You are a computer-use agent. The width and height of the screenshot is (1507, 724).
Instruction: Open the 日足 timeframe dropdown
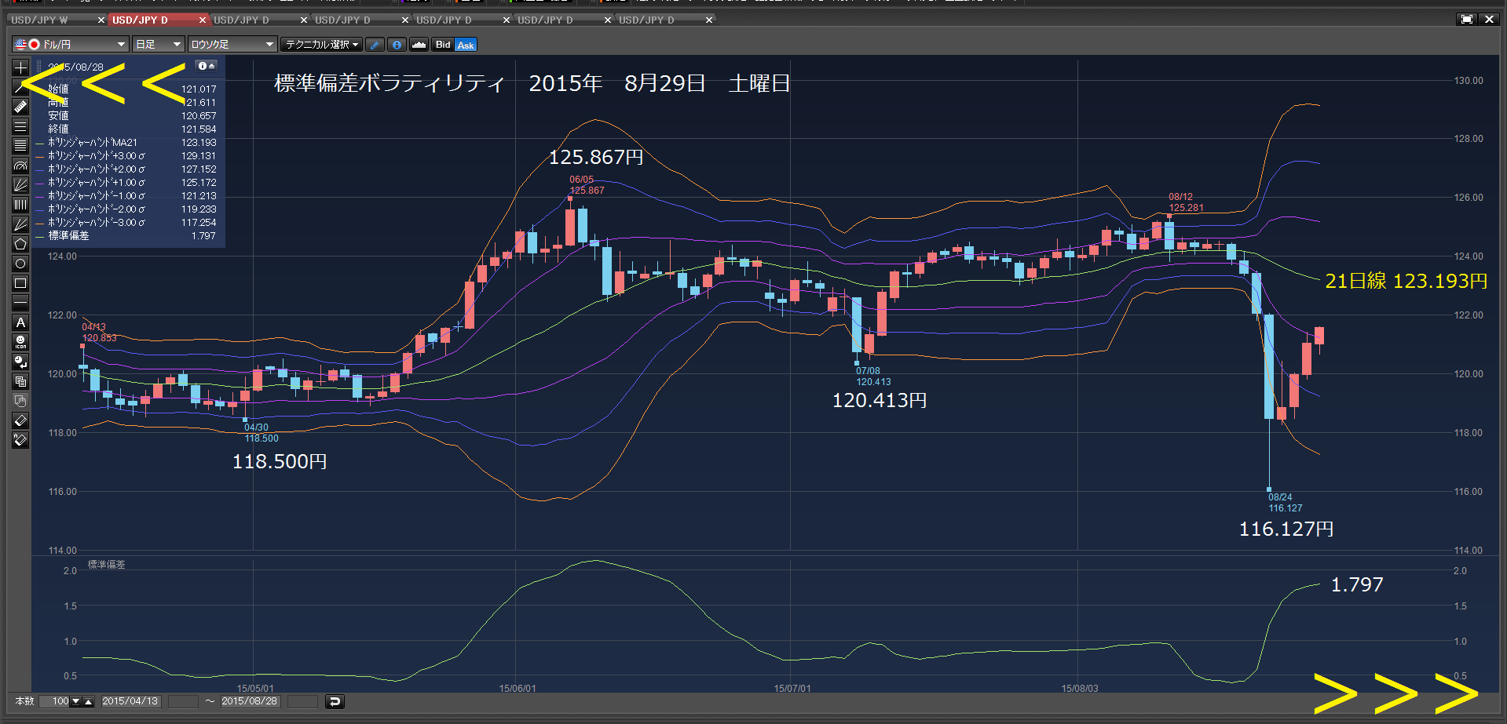pyautogui.click(x=158, y=45)
